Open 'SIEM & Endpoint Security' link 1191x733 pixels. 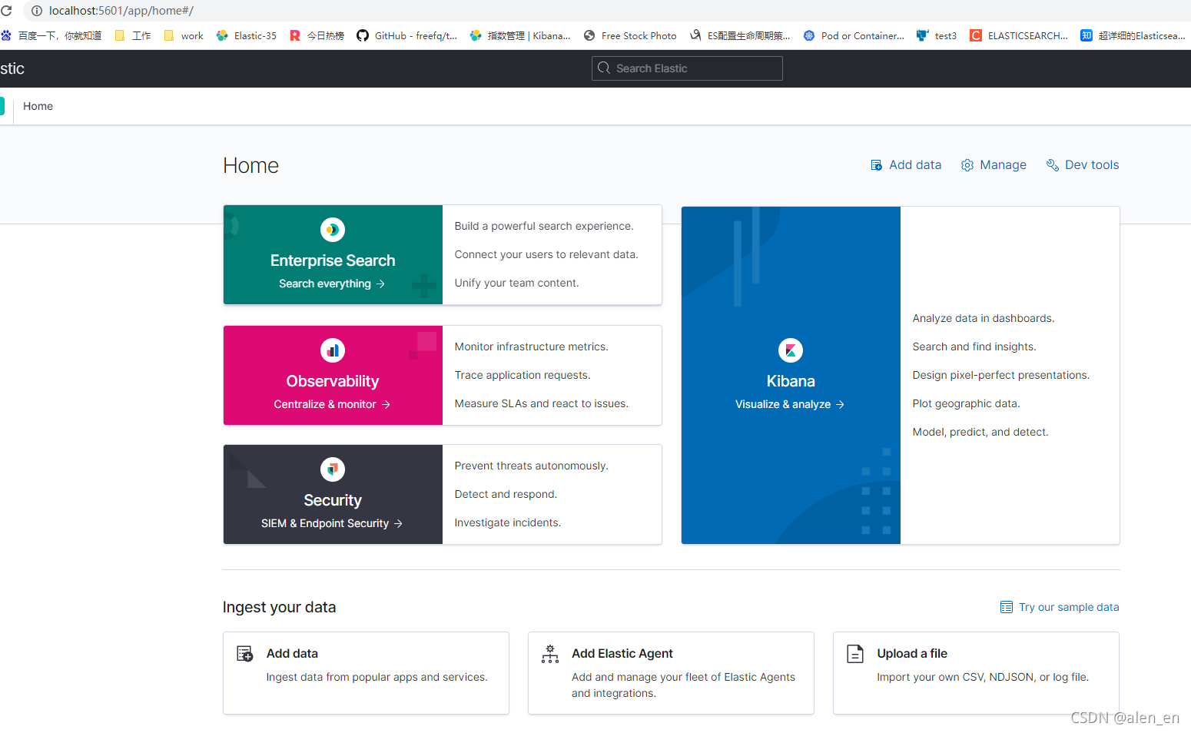tap(332, 523)
